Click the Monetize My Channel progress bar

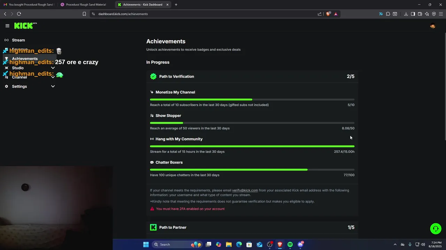[252, 100]
